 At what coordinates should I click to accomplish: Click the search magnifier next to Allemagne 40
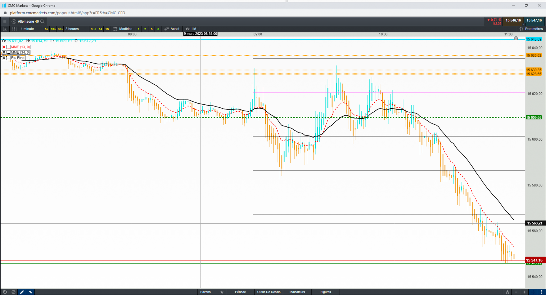click(42, 21)
